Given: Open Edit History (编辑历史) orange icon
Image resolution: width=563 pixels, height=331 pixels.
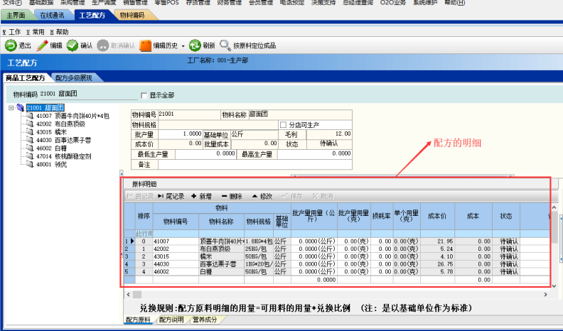Looking at the screenshot, I should pos(145,45).
